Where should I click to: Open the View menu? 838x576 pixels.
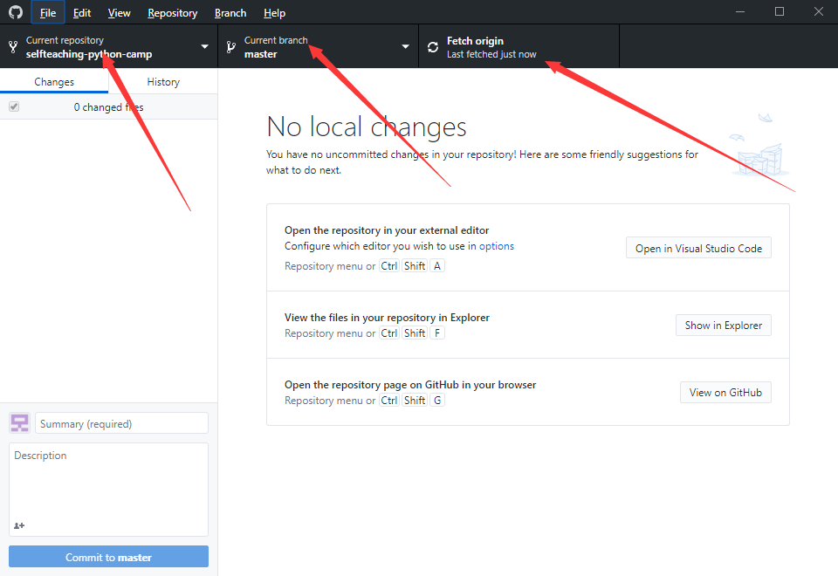coord(120,12)
